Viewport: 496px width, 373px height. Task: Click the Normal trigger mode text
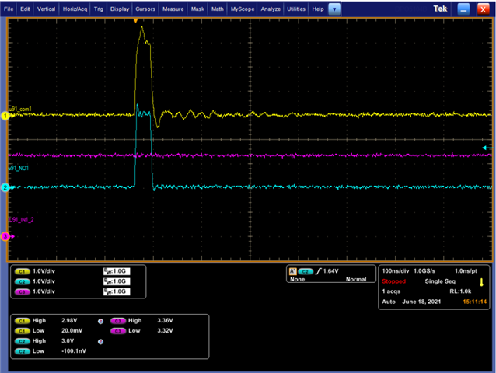(x=356, y=280)
